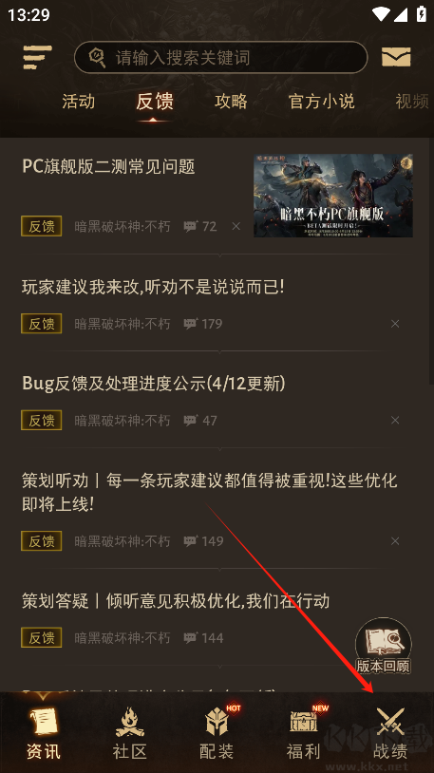Open the hamburger menu icon at top left
Screen dimensions: 434x773
point(37,57)
